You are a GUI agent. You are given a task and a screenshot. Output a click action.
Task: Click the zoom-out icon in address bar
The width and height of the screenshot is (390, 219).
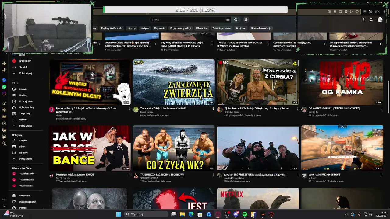point(329,12)
